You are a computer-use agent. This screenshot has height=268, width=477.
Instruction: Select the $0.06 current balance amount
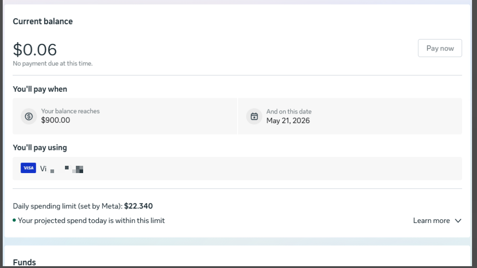tap(35, 50)
